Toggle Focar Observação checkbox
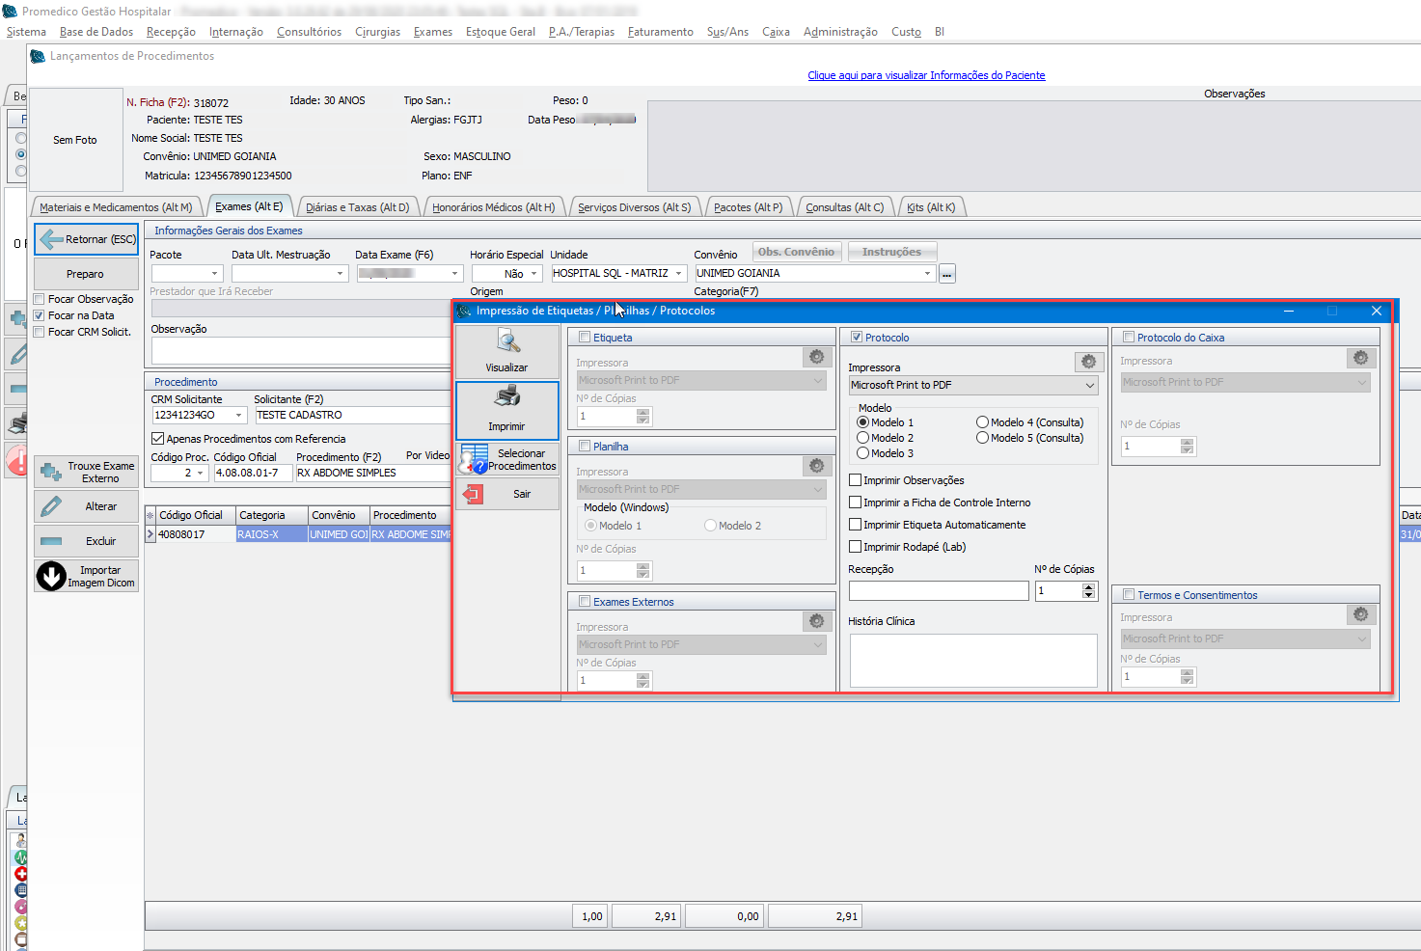1421x951 pixels. 40,299
